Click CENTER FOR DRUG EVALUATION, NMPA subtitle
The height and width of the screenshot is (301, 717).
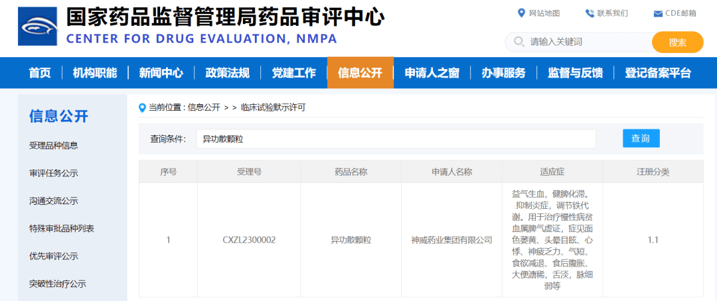[x=202, y=38]
